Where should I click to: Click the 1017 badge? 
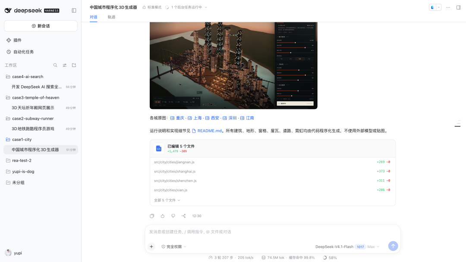tap(360, 246)
